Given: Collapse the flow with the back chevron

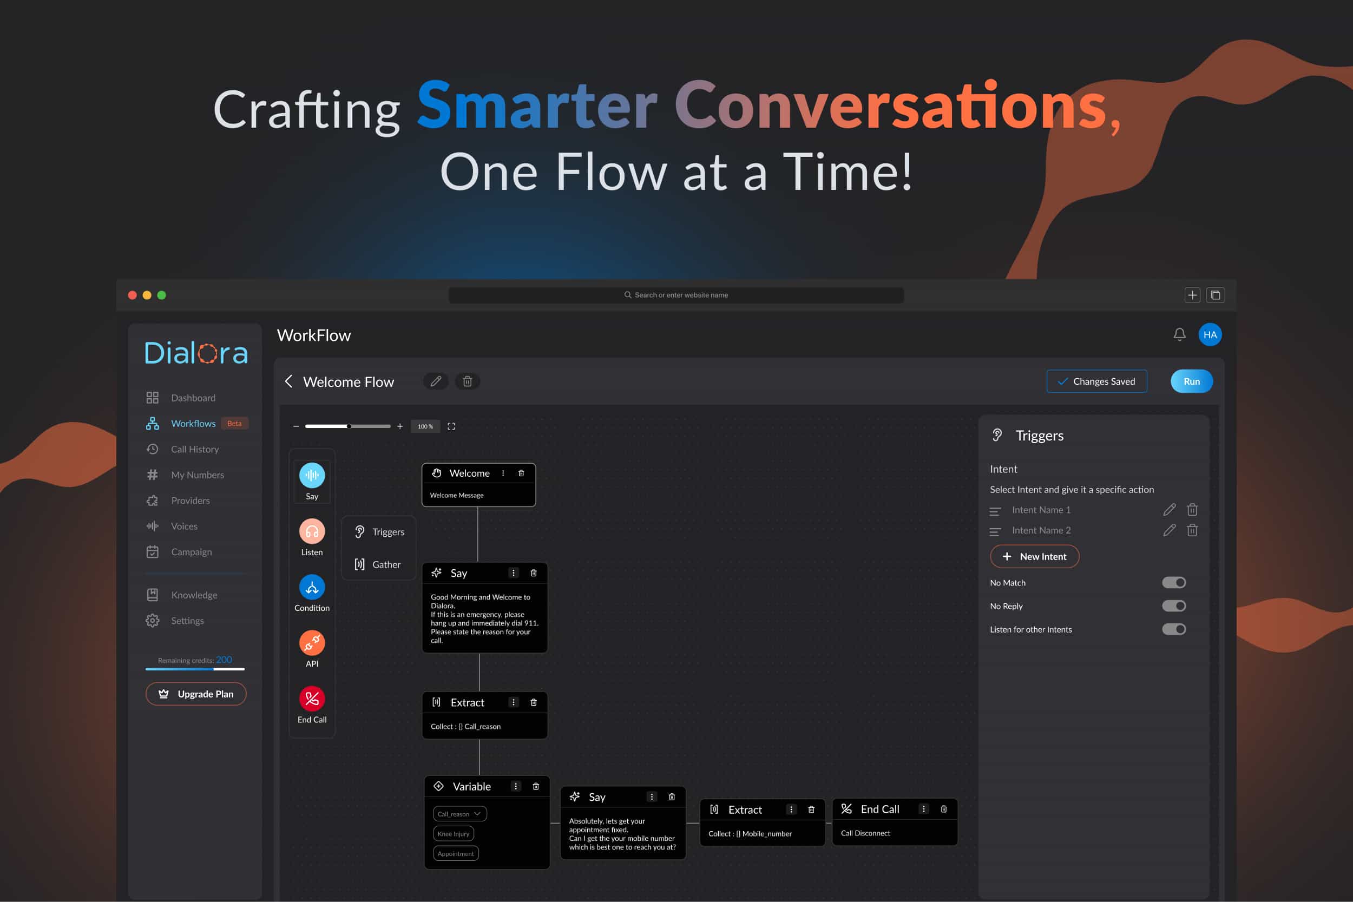Looking at the screenshot, I should (289, 381).
